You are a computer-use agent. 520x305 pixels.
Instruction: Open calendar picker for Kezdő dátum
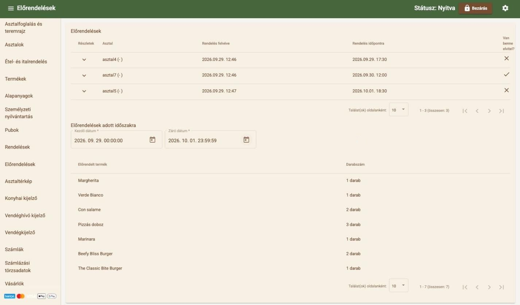point(152,140)
